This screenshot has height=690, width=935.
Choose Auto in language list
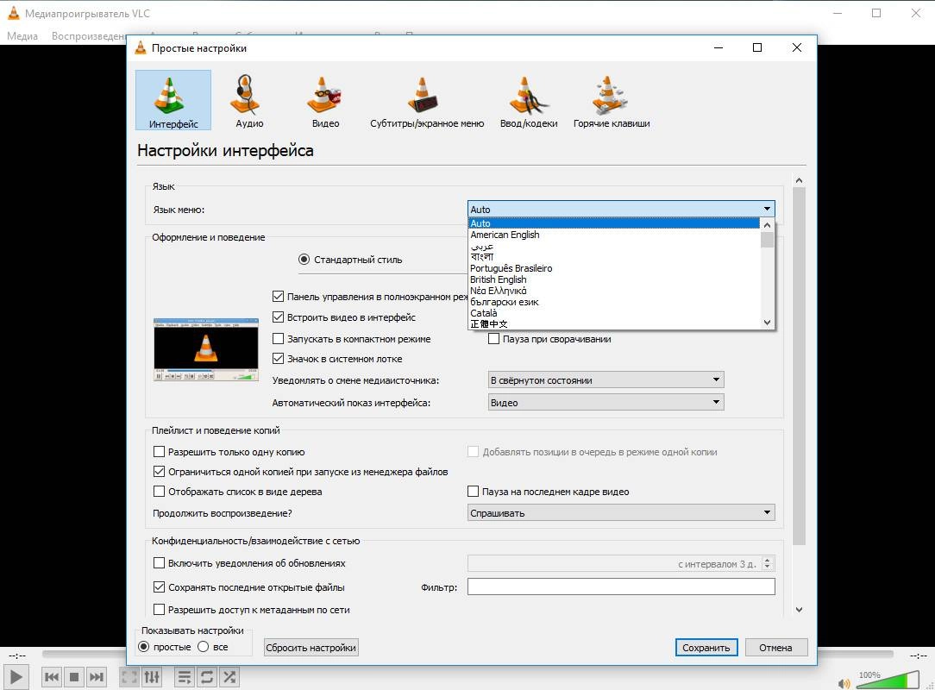click(614, 223)
